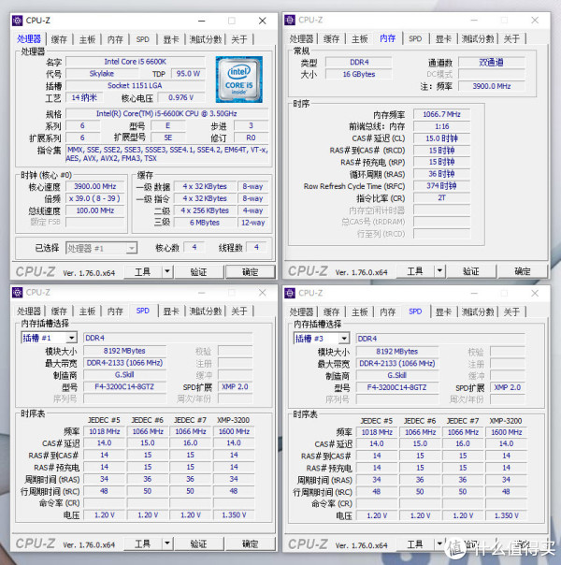Open 缓存 tab in slot #3 SPD window

pyautogui.click(x=332, y=311)
